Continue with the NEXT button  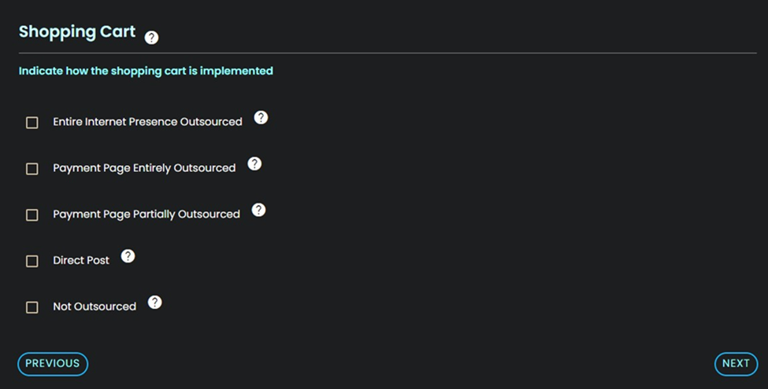point(736,364)
